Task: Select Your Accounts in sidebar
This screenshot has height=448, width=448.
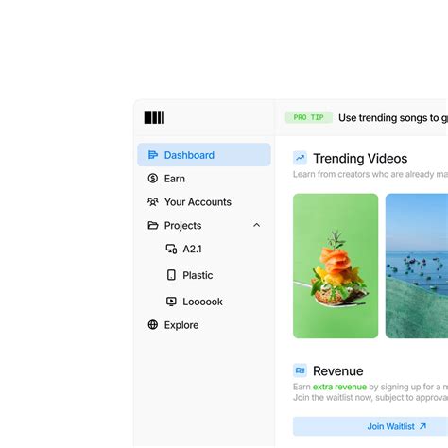Action: (204, 202)
